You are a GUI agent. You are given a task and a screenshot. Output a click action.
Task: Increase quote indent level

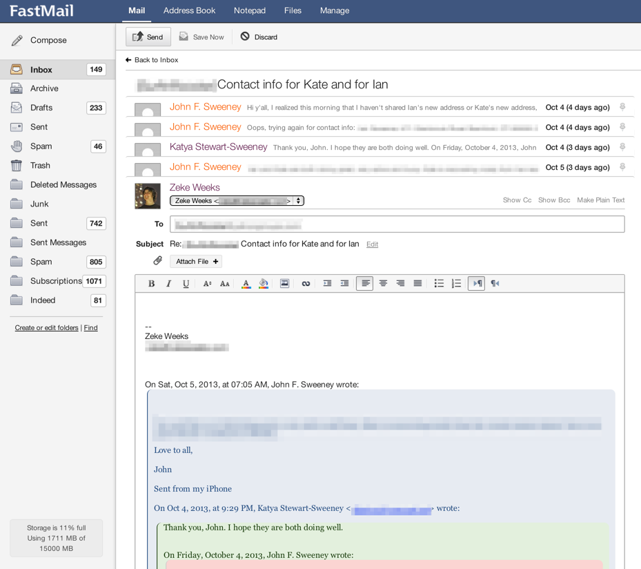click(x=327, y=283)
